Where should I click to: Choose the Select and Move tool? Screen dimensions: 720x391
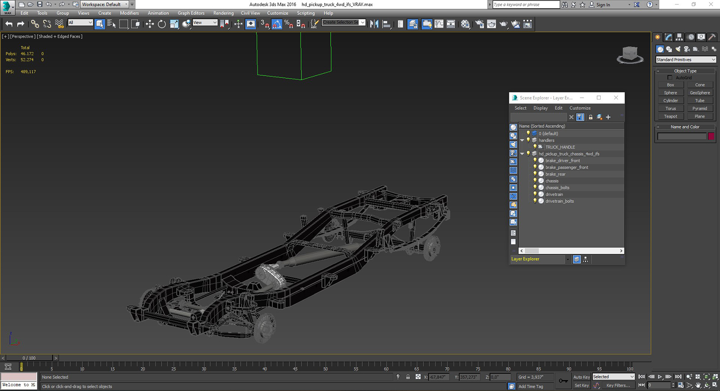150,24
